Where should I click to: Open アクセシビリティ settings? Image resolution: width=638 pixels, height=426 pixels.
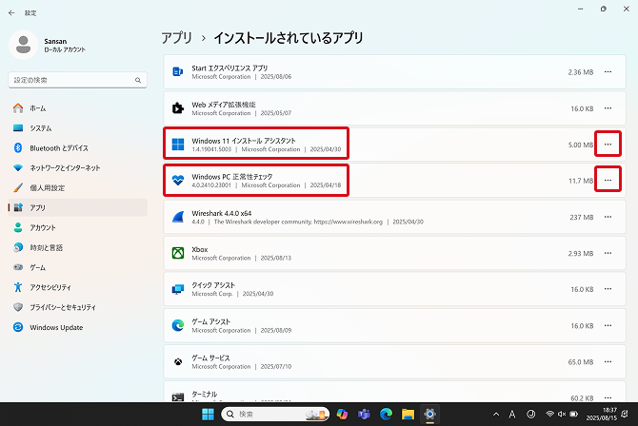tap(50, 286)
